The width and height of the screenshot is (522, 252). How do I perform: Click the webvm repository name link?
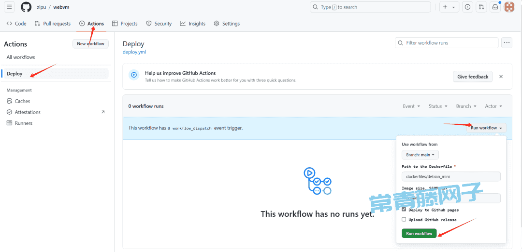pyautogui.click(x=61, y=7)
